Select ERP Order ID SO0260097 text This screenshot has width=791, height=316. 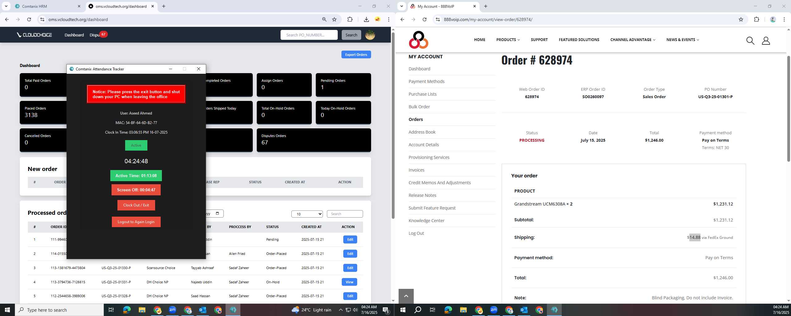coord(593,97)
